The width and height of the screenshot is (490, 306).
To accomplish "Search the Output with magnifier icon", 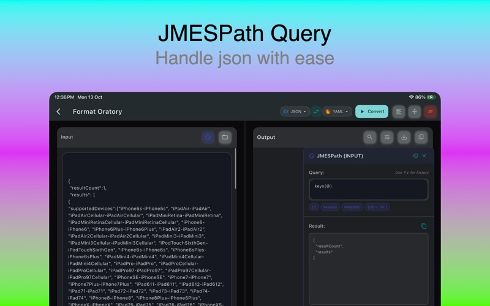I will (x=370, y=137).
